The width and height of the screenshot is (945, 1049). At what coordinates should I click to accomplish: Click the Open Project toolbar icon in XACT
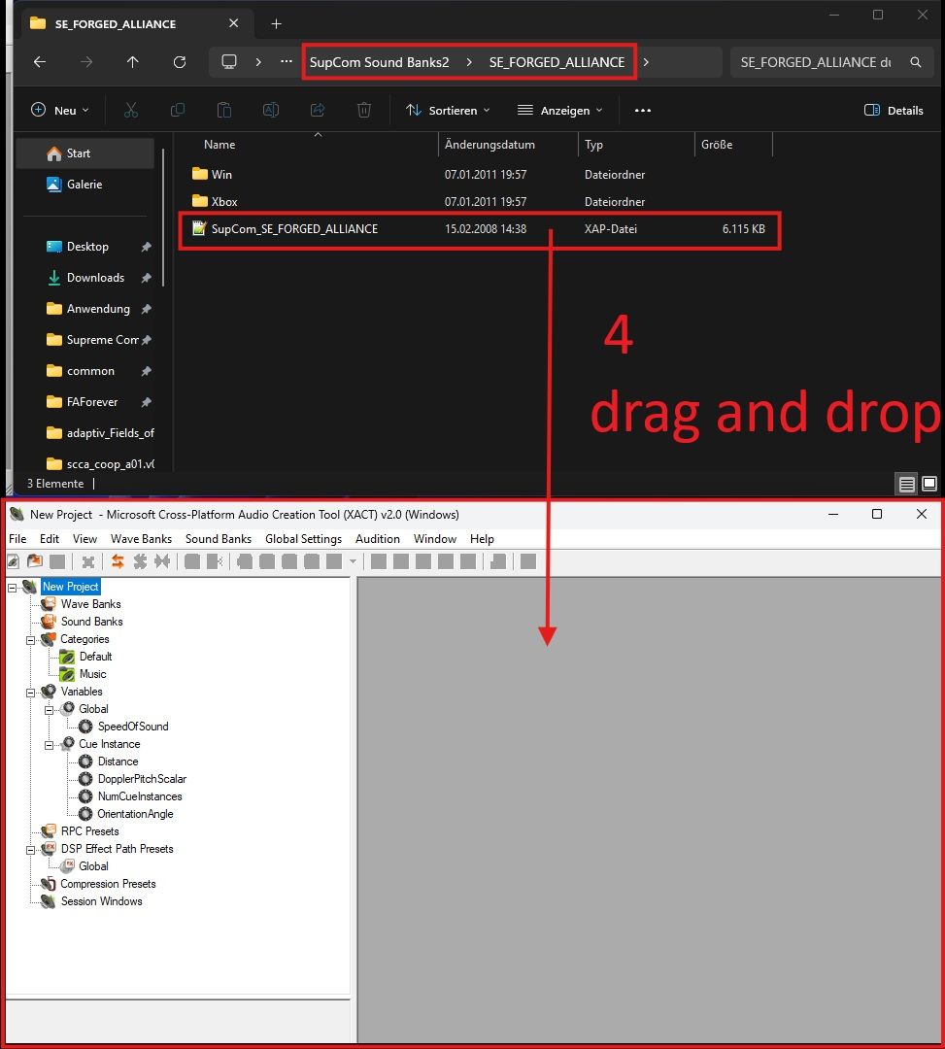[x=35, y=562]
